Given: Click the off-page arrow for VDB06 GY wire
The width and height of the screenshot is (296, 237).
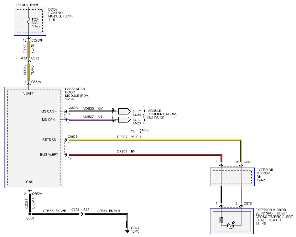Looking at the screenshot, I should pos(124,111).
